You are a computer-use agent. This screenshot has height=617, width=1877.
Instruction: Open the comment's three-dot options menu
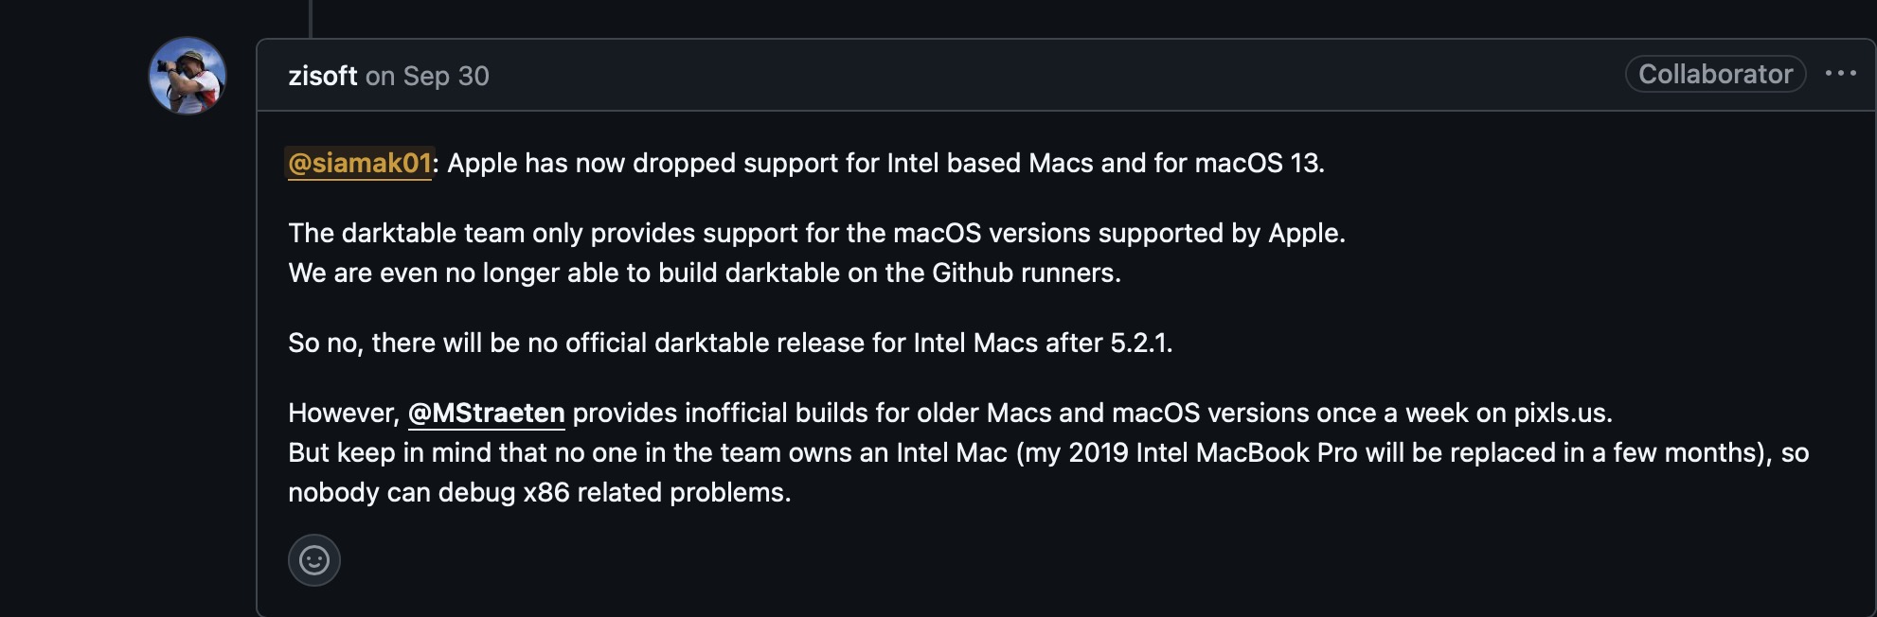coord(1840,74)
